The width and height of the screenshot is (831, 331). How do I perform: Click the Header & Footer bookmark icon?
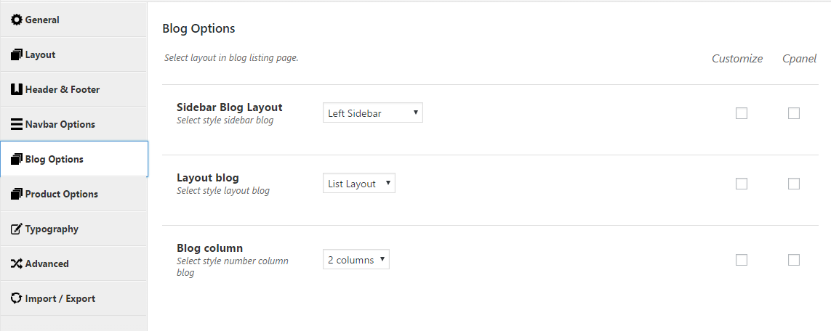pyautogui.click(x=17, y=89)
